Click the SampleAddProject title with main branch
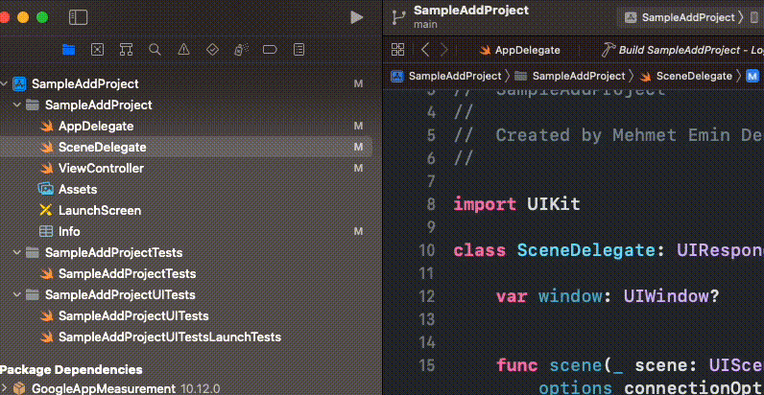The width and height of the screenshot is (764, 395). [470, 16]
